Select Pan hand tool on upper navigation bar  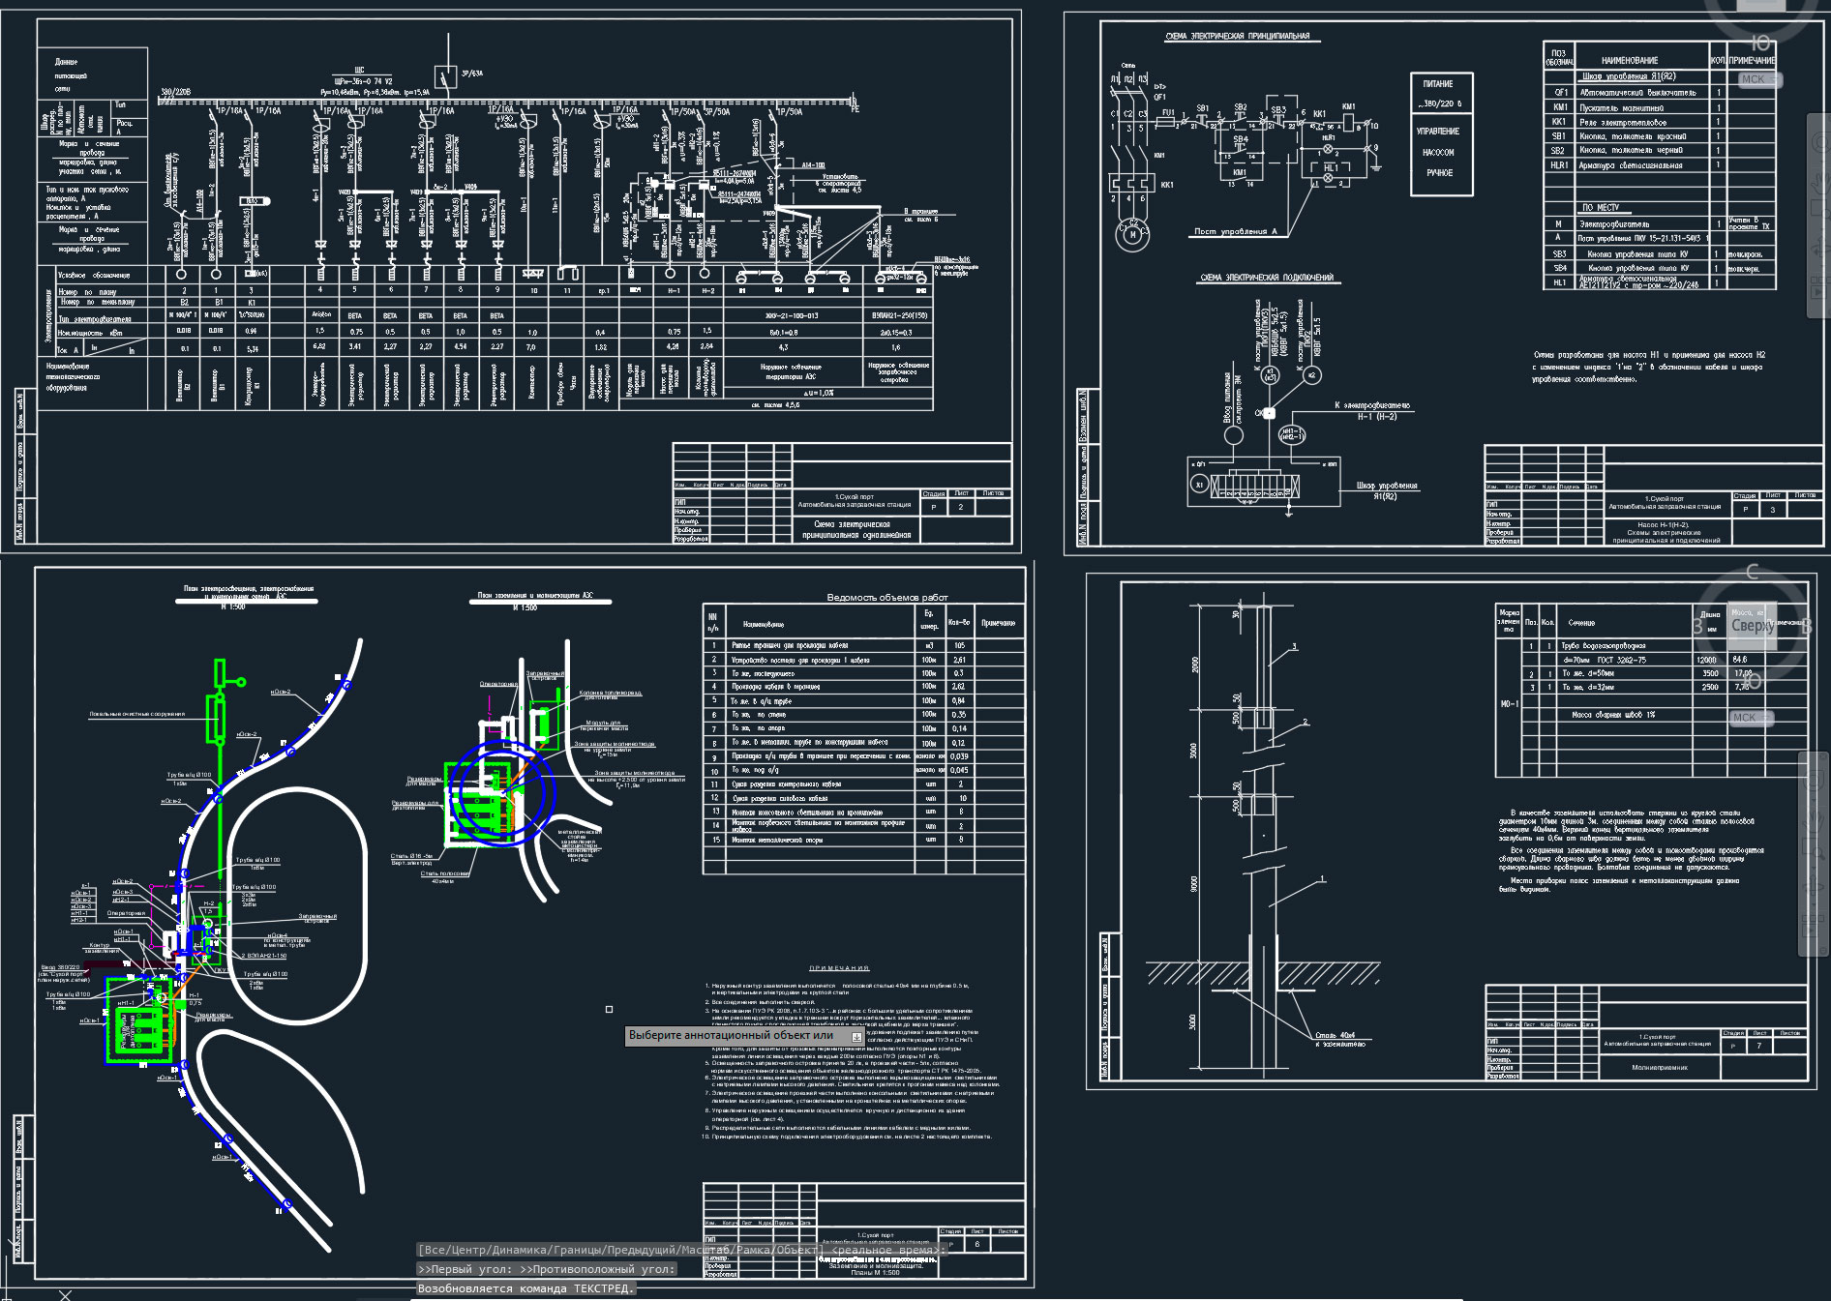(1822, 183)
